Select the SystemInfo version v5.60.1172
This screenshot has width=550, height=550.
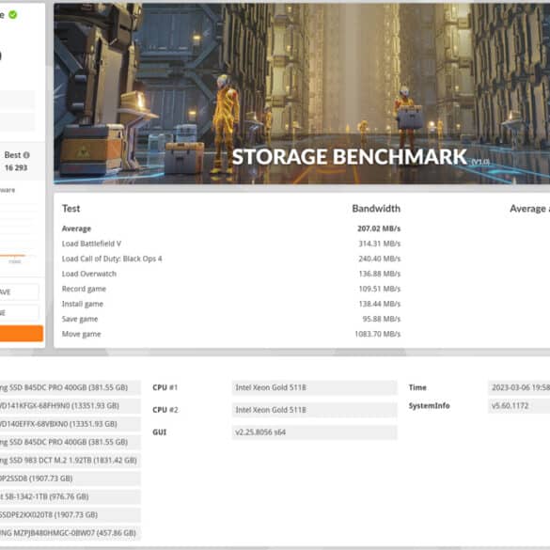519,406
